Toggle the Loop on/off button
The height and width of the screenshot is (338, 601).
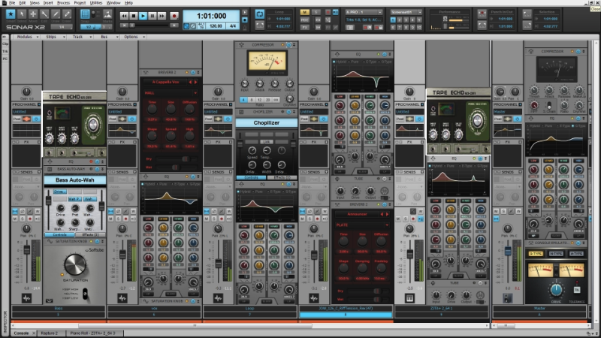[x=258, y=14]
